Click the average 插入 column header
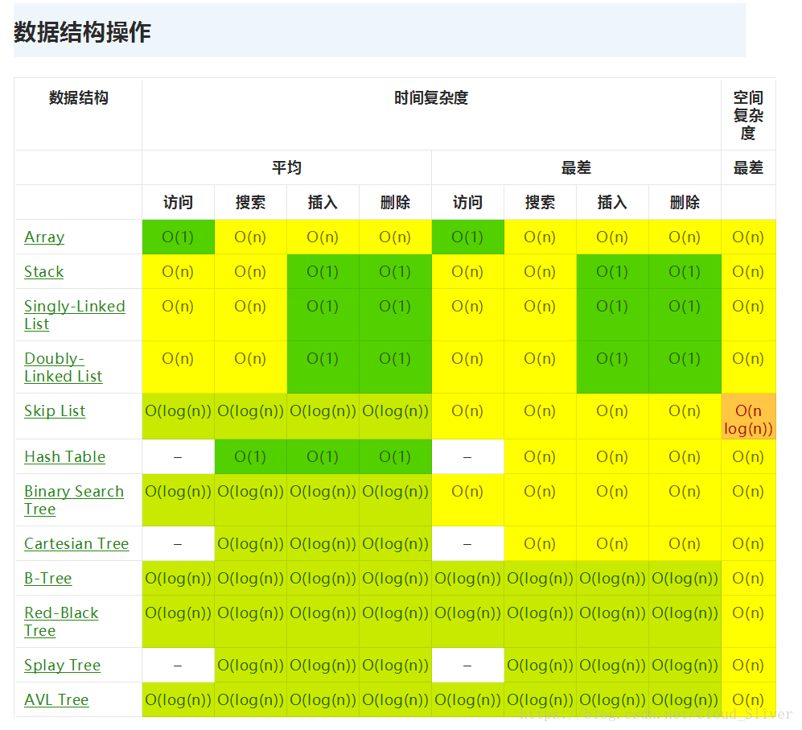This screenshot has width=802, height=730. click(x=323, y=202)
